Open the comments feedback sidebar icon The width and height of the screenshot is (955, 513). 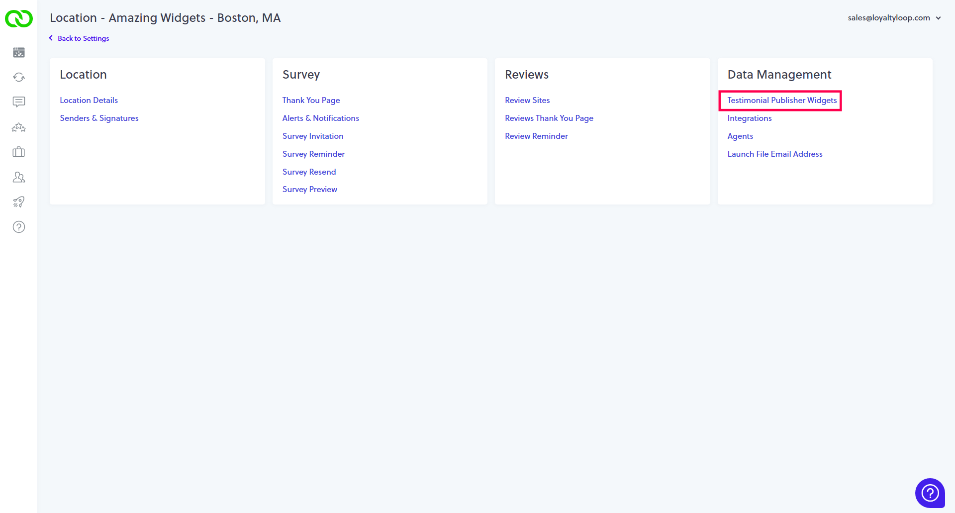(19, 102)
